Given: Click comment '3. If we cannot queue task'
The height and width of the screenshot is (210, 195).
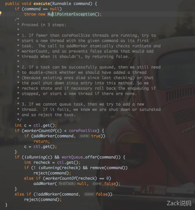Looking at the screenshot, I should [x=53, y=104].
